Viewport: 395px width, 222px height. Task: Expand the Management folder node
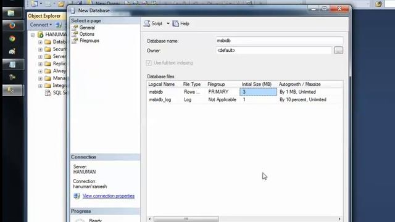(40, 79)
